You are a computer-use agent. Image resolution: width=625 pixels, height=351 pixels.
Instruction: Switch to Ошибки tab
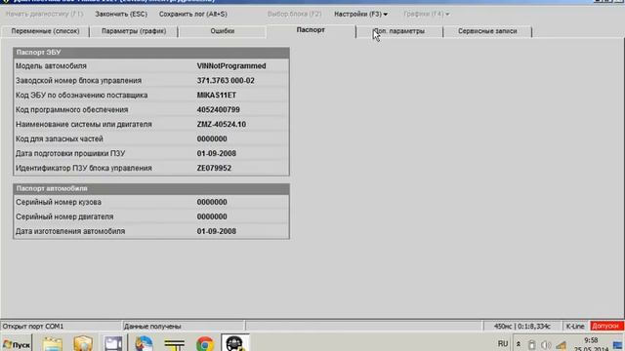pyautogui.click(x=223, y=31)
